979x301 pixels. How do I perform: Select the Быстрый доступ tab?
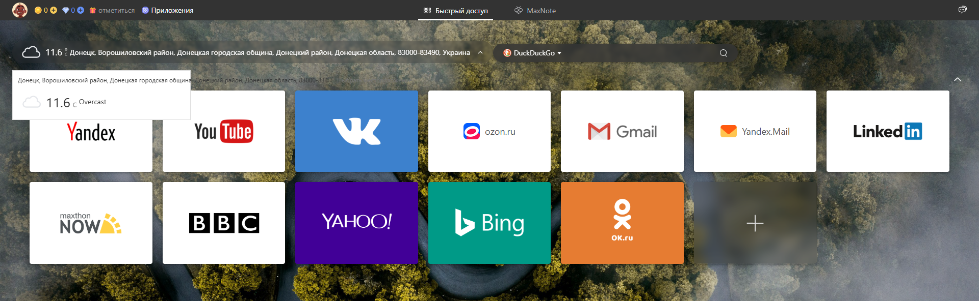click(x=455, y=11)
